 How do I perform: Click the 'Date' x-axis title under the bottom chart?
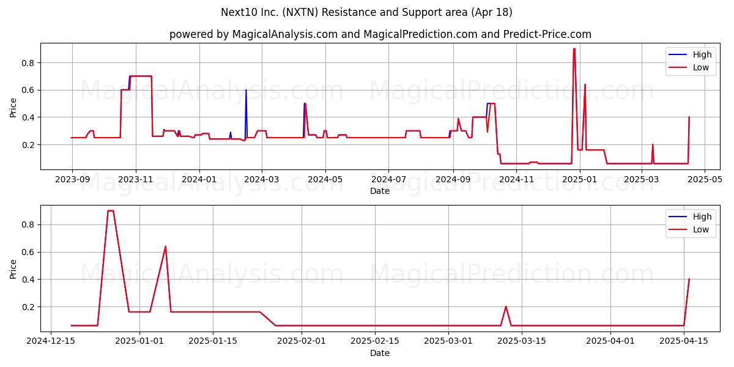pyautogui.click(x=380, y=353)
